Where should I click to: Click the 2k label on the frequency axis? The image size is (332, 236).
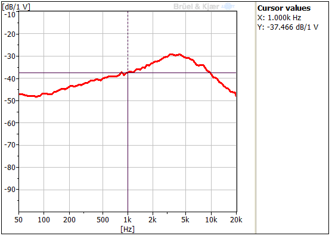(153, 220)
